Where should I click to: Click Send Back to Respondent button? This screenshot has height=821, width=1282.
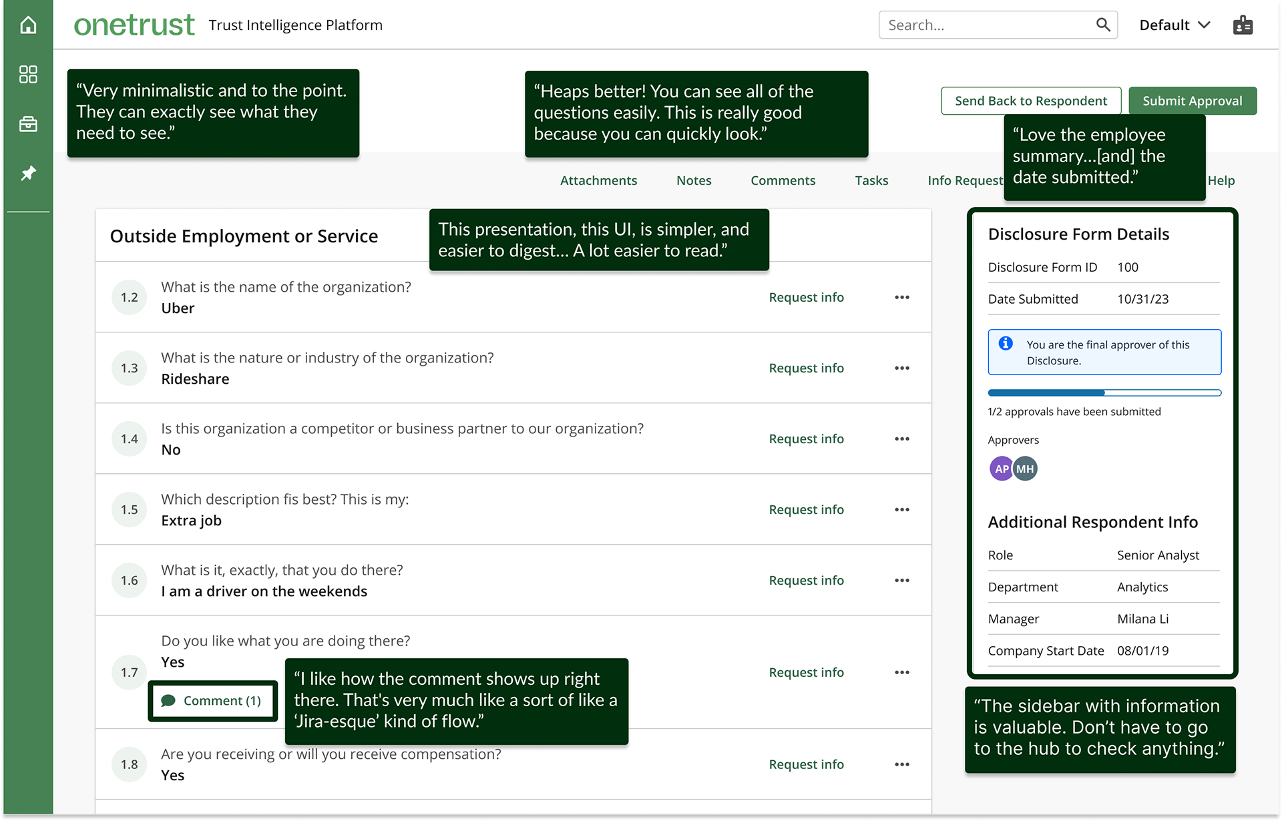click(1030, 101)
